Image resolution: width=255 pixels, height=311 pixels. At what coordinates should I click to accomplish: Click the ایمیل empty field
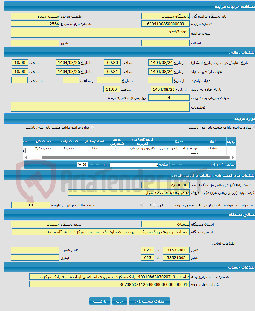point(35,258)
